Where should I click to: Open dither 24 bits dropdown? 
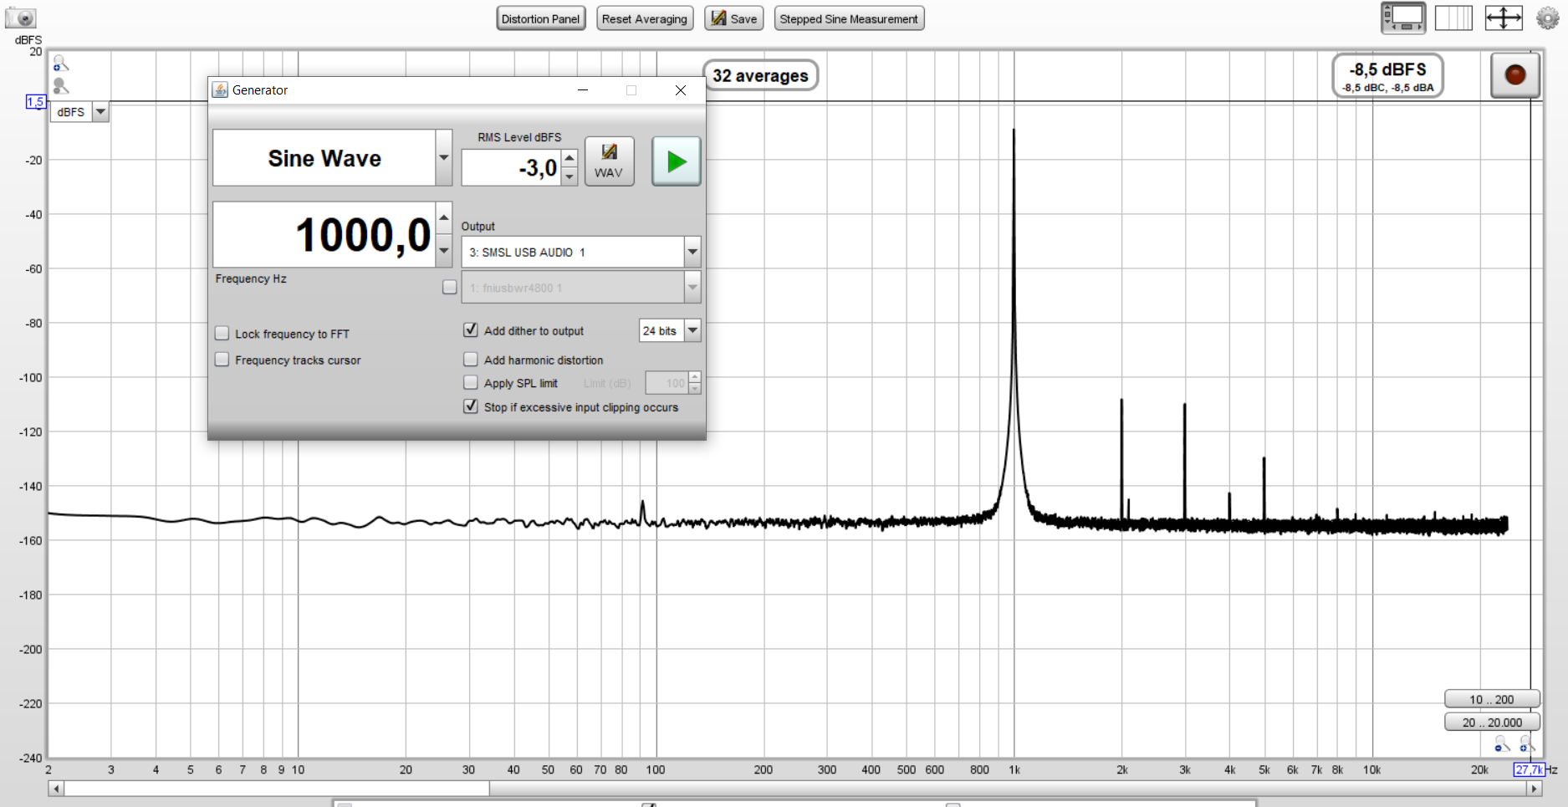pos(692,331)
